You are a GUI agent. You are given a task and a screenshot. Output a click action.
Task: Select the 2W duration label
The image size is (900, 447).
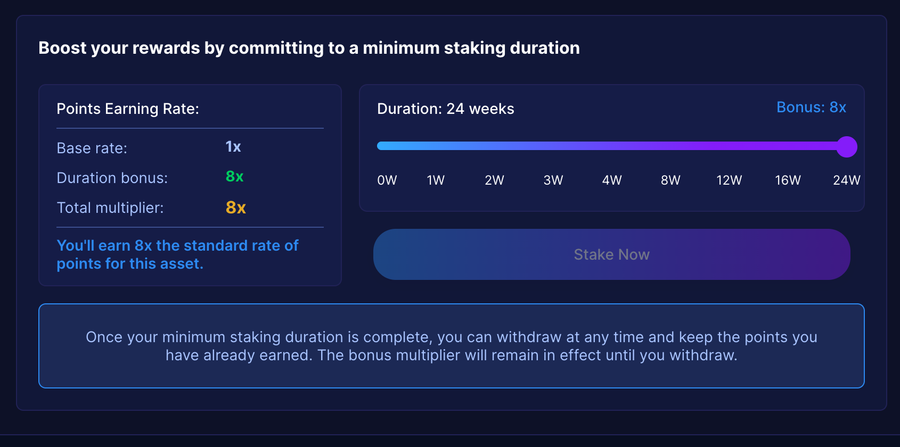pos(494,180)
